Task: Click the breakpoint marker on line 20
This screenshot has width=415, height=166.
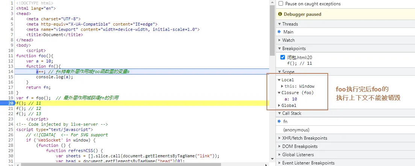Action: (x=7, y=103)
